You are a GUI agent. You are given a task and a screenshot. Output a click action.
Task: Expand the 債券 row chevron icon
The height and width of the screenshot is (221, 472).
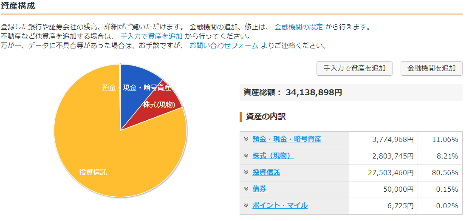point(246,189)
